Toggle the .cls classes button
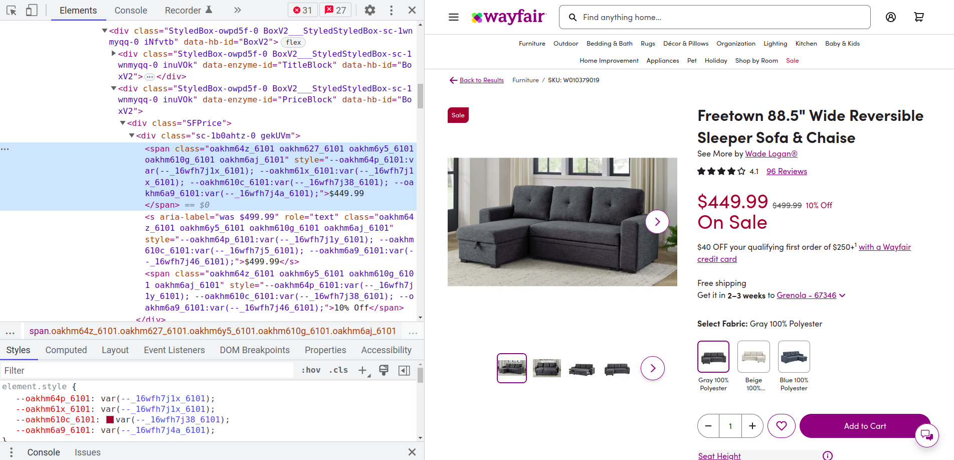Image resolution: width=954 pixels, height=460 pixels. (338, 370)
